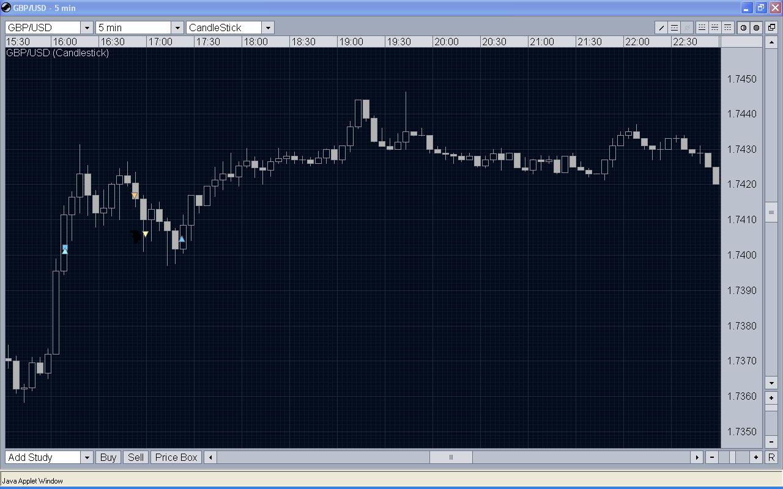783x489 pixels.
Task: Click the Sell button
Action: click(x=136, y=457)
